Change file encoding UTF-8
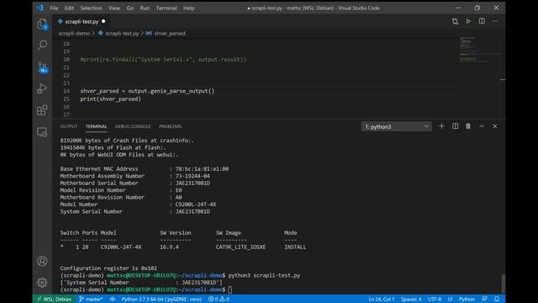Viewport: 538px width, 303px height. (x=435, y=299)
